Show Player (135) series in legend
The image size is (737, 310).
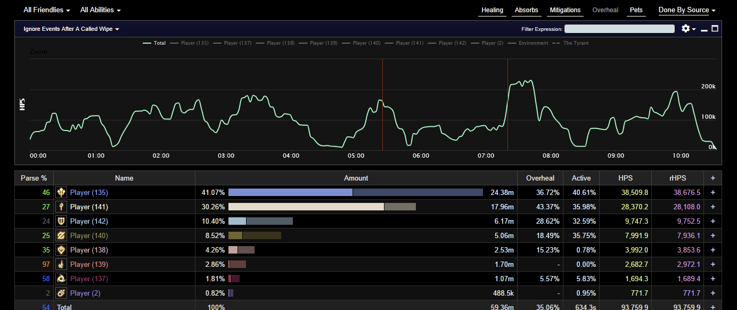pos(189,43)
